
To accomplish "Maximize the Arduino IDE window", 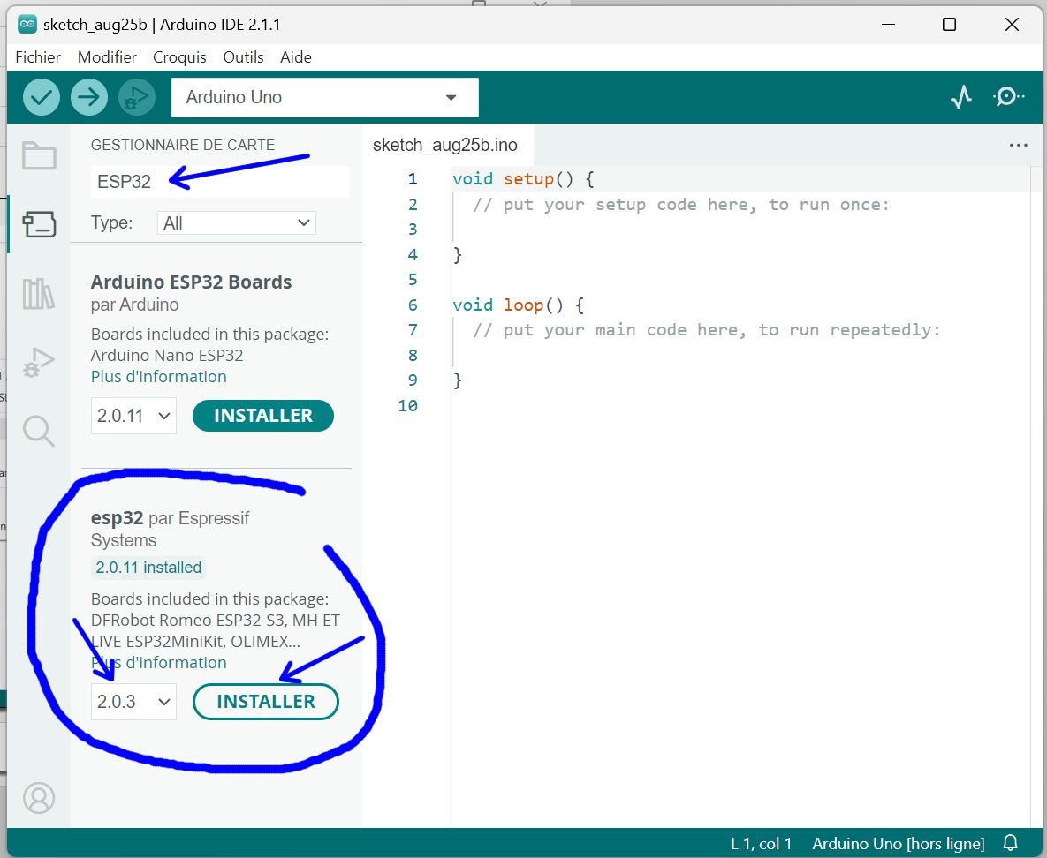I will 949,25.
